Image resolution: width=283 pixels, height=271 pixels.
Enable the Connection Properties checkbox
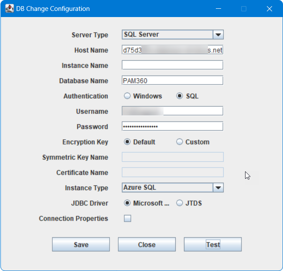(127, 219)
